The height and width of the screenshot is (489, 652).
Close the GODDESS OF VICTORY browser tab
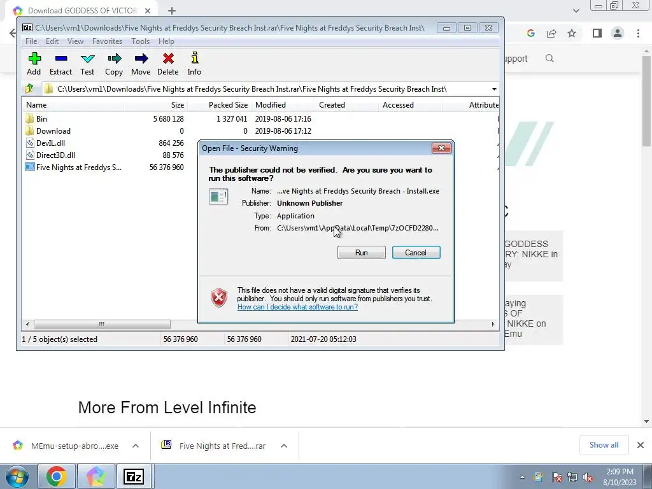pos(148,11)
